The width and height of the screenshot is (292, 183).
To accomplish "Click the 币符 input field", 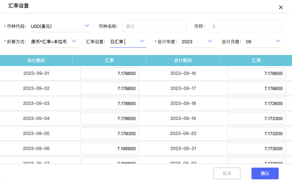I will (245, 27).
